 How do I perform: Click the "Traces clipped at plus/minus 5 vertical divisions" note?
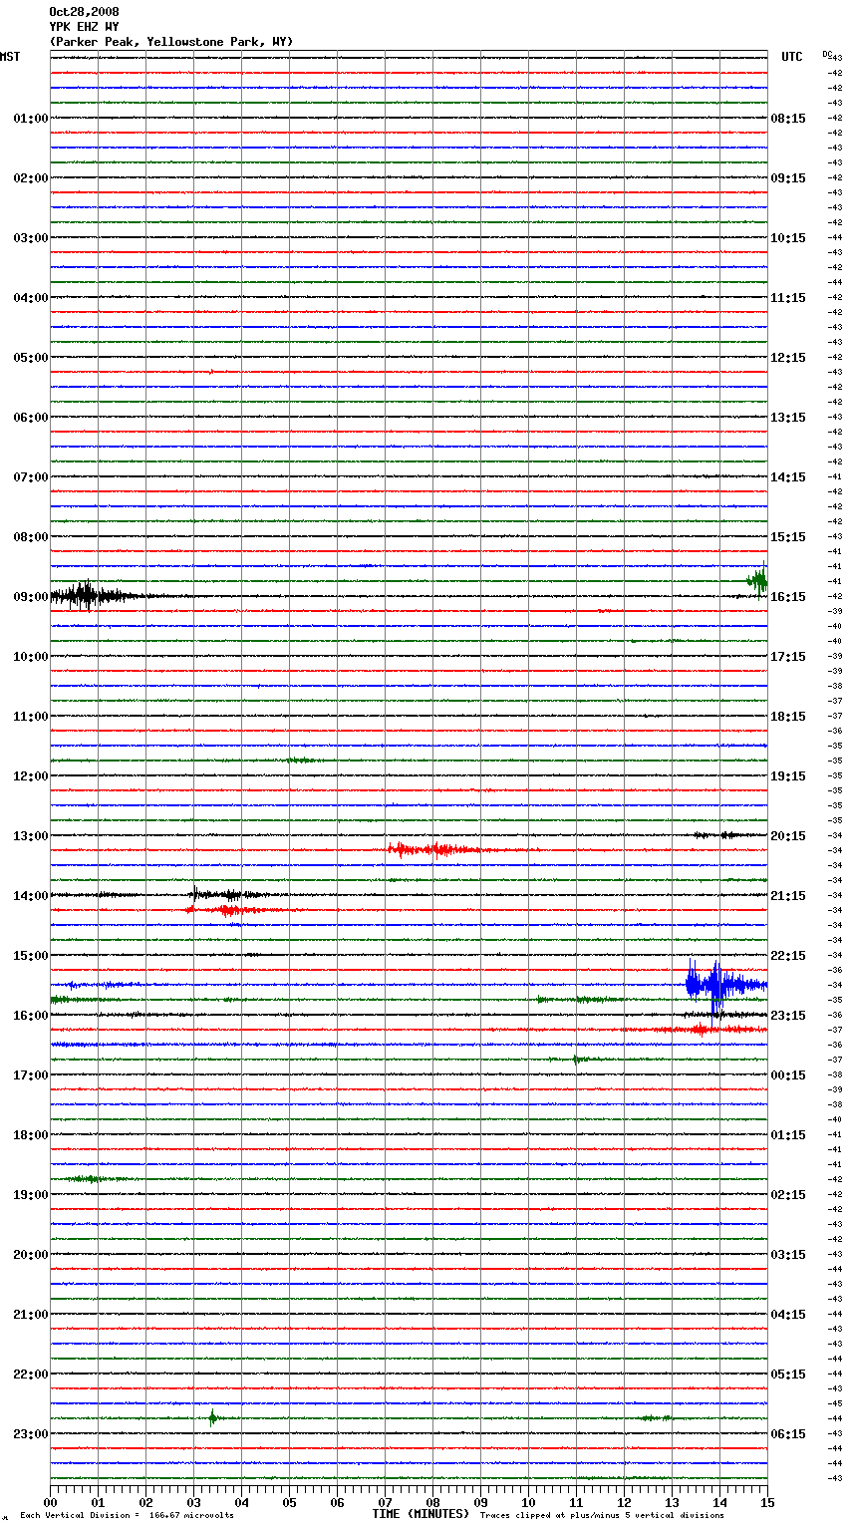coord(602,1515)
